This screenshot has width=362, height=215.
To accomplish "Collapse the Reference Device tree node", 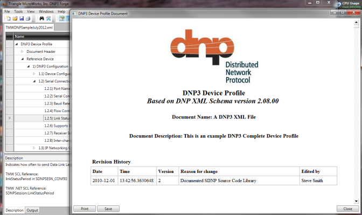I will (x=23, y=59).
